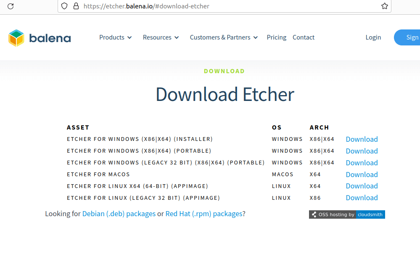Expand the Customers & Partners menu
The width and height of the screenshot is (420, 278).
click(224, 37)
